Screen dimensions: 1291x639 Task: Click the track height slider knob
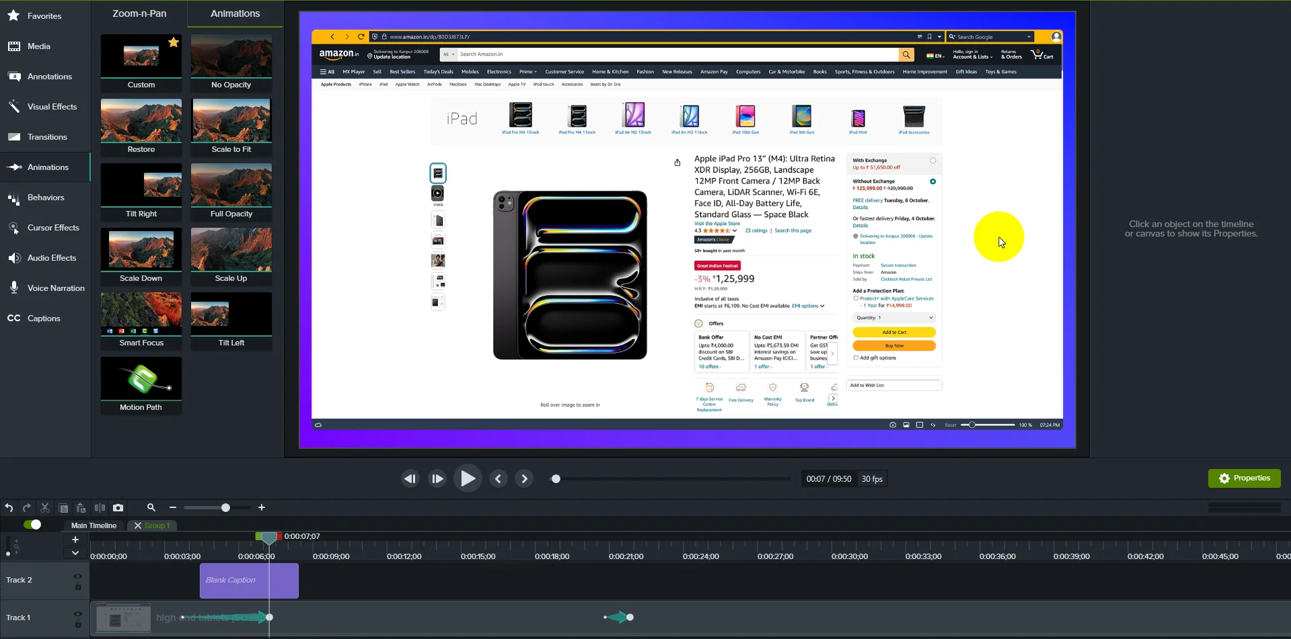pos(7,554)
